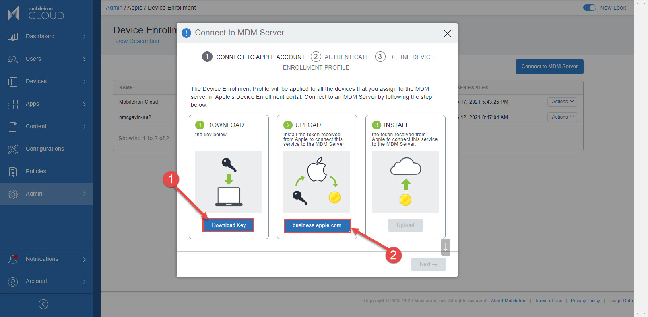Select the Content document icon

(13, 127)
